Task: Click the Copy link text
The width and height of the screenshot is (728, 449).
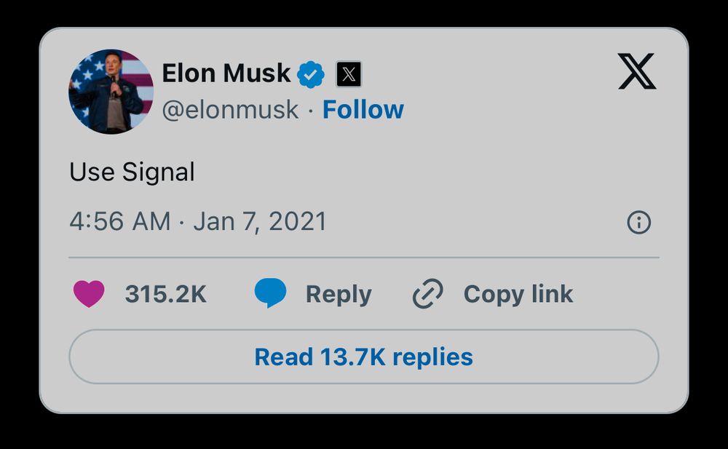Action: point(518,294)
